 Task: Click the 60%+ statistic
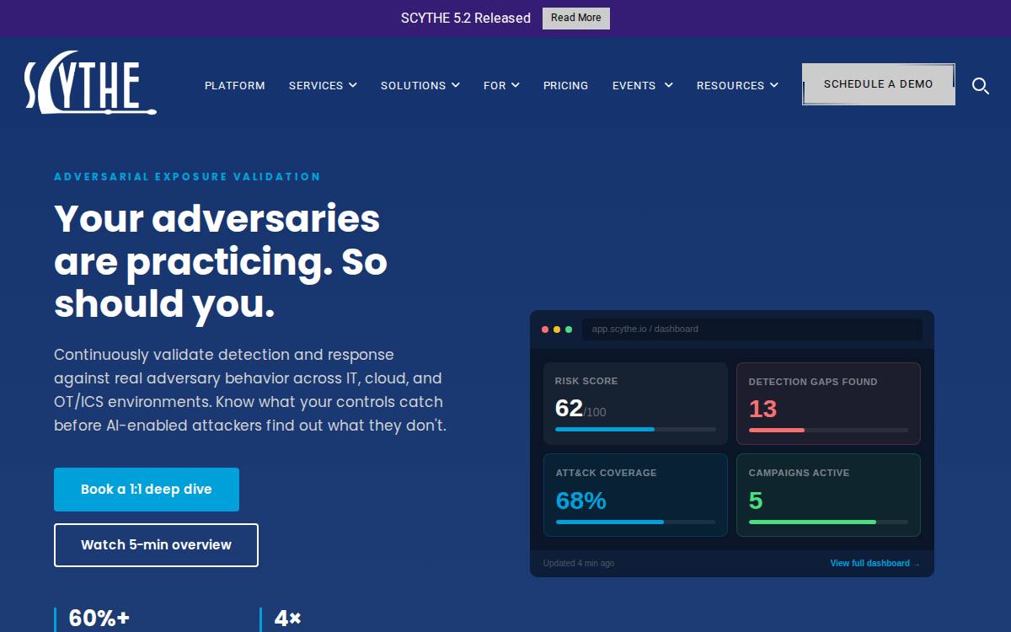[x=99, y=619]
